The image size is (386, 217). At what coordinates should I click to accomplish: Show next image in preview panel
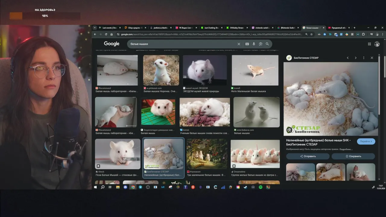point(356,58)
